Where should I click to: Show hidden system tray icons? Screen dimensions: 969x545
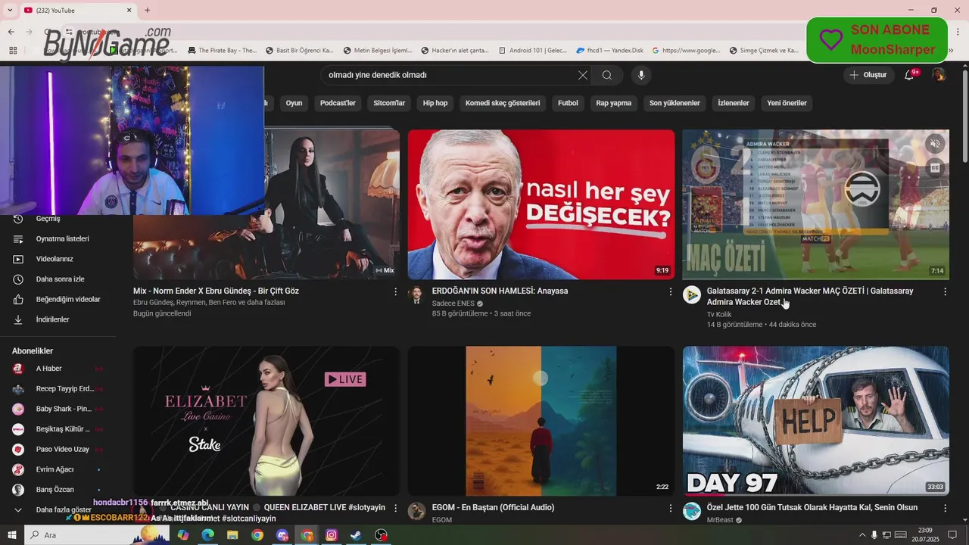pyautogui.click(x=862, y=535)
